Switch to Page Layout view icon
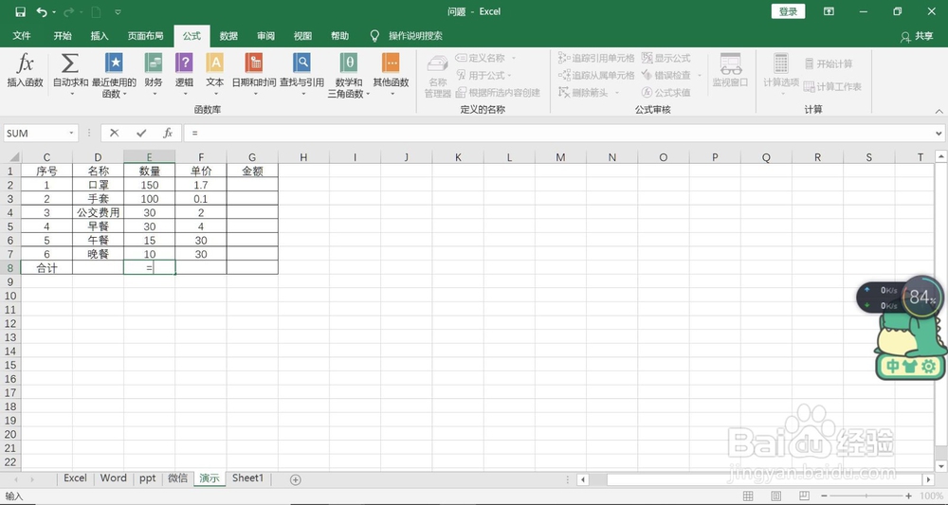The width and height of the screenshot is (948, 505). (775, 496)
